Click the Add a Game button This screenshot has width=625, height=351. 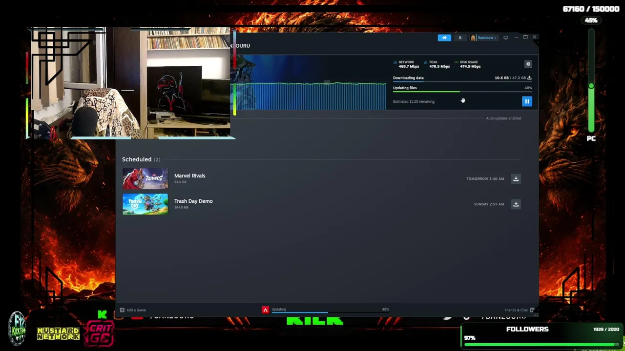click(x=133, y=310)
